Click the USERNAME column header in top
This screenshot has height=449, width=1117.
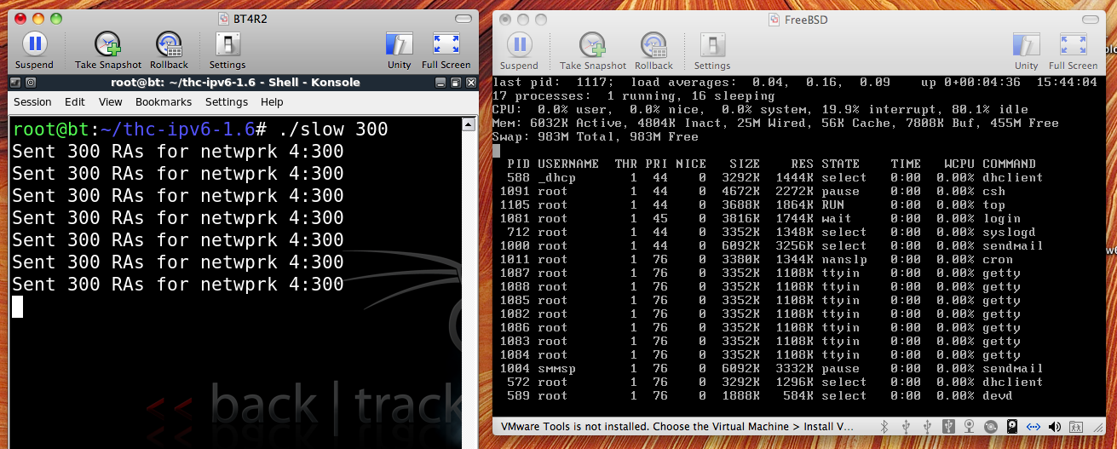(568, 164)
